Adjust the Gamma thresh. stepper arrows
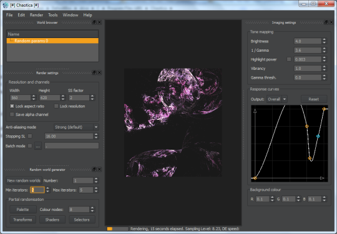 click(x=325, y=77)
